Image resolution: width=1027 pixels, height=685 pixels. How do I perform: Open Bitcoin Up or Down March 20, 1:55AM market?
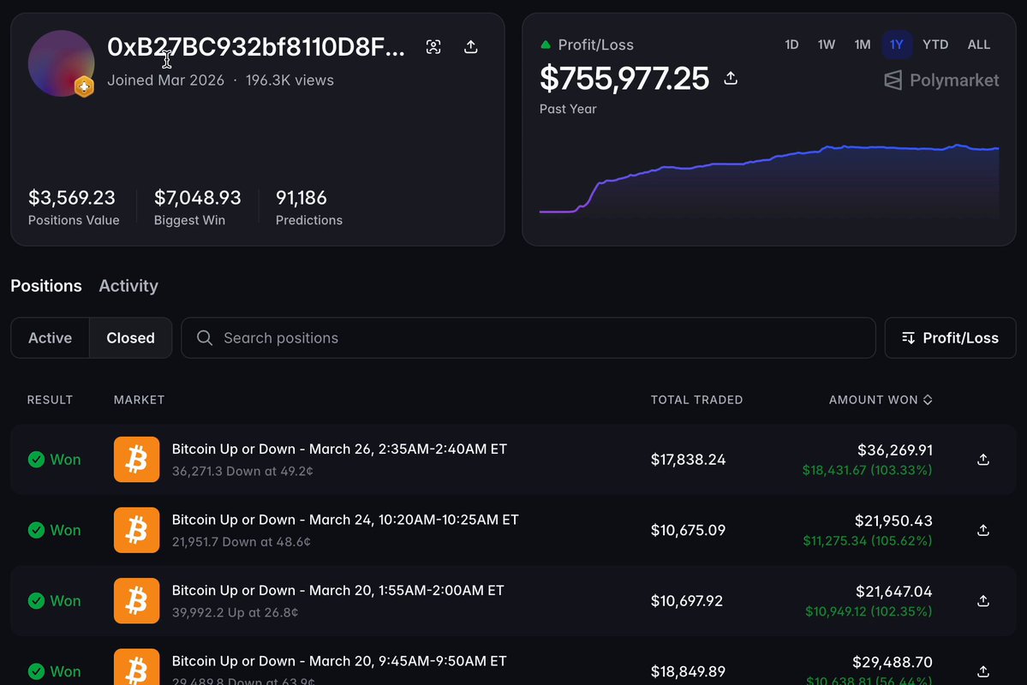pos(338,591)
